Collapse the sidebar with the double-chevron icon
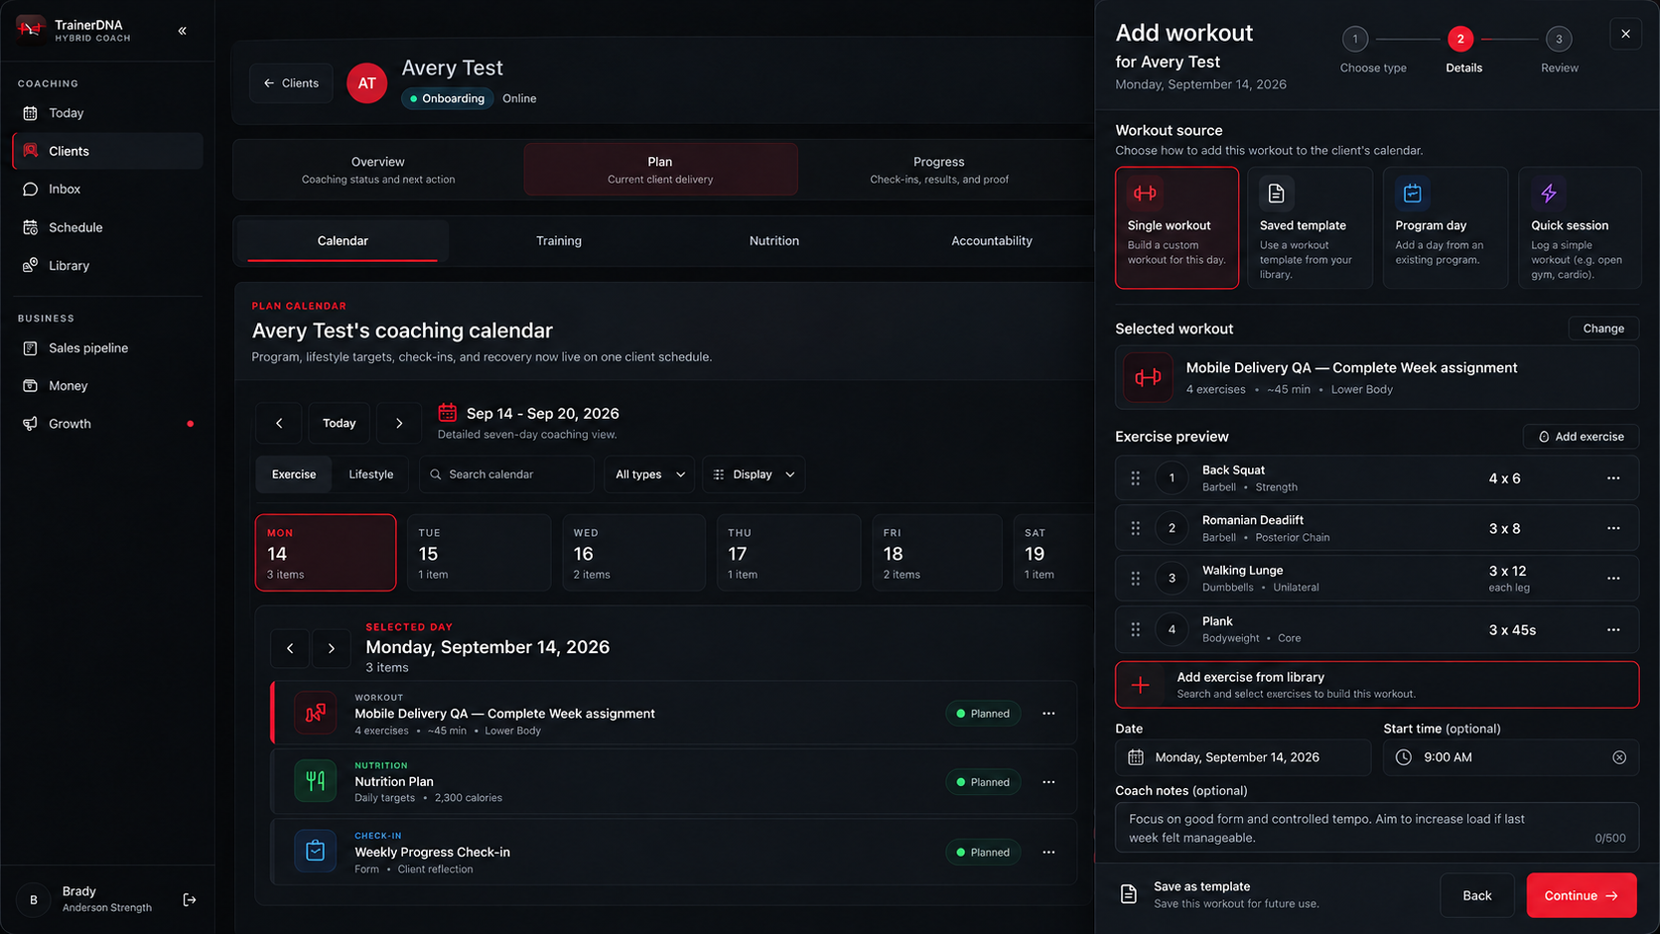Image resolution: width=1660 pixels, height=934 pixels. (x=183, y=31)
